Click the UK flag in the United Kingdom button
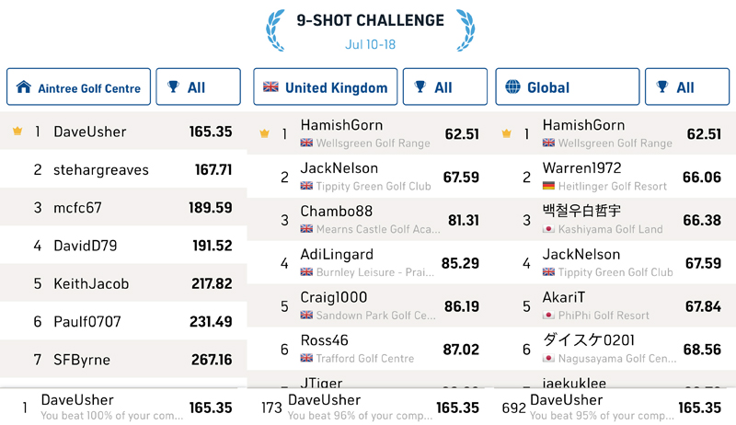This screenshot has height=425, width=736. click(270, 86)
